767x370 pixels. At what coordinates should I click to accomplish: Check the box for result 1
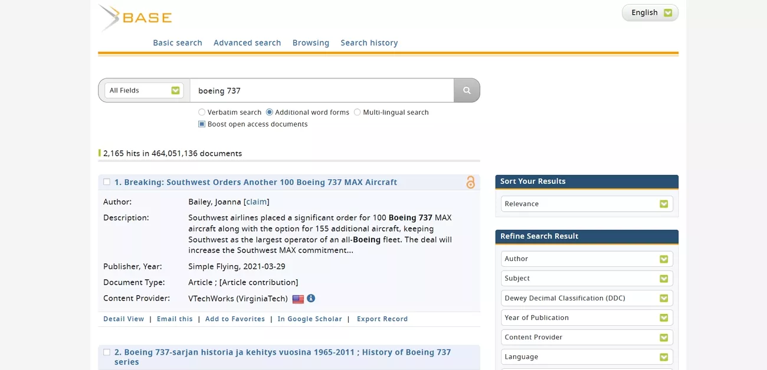(x=107, y=182)
